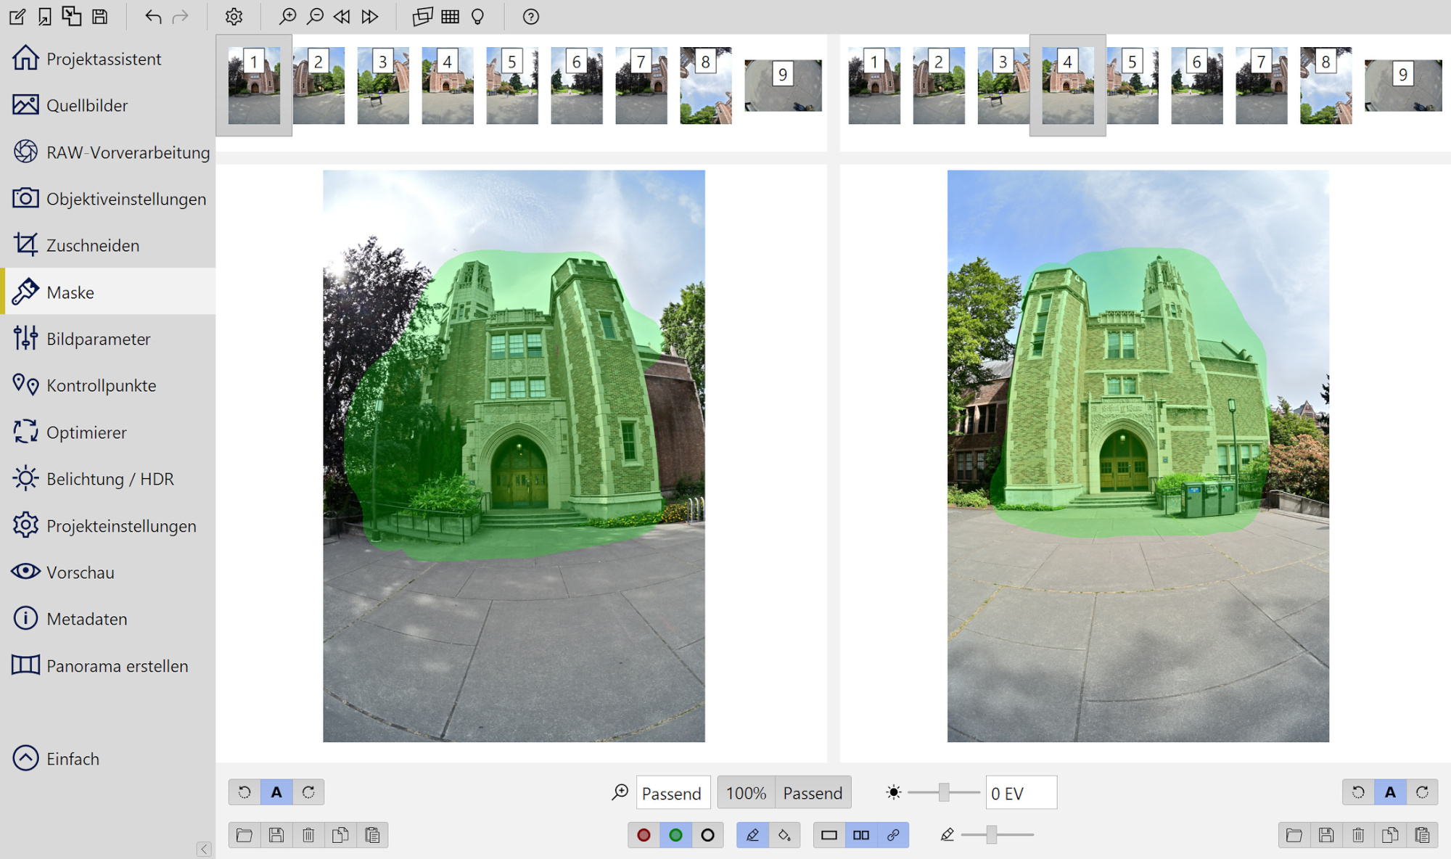Select the green mask color button
This screenshot has height=859, width=1451.
coord(675,835)
